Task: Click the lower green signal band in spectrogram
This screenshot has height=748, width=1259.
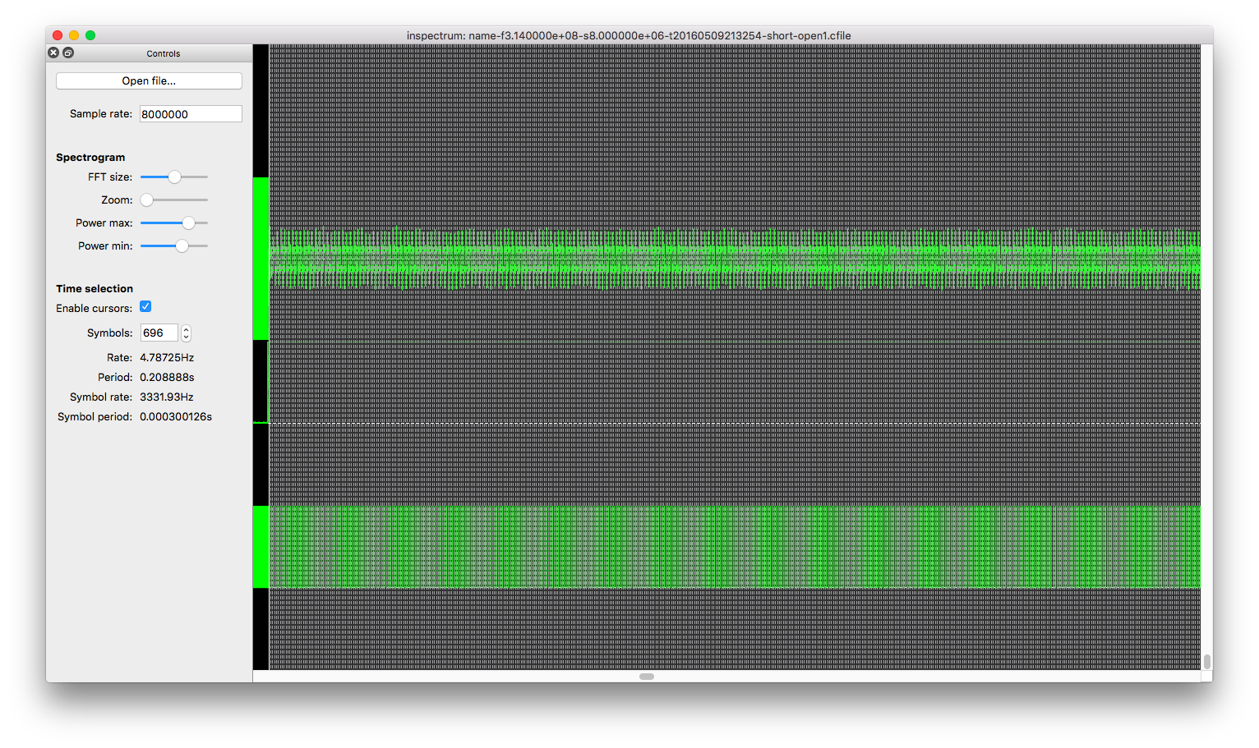Action: tap(735, 547)
